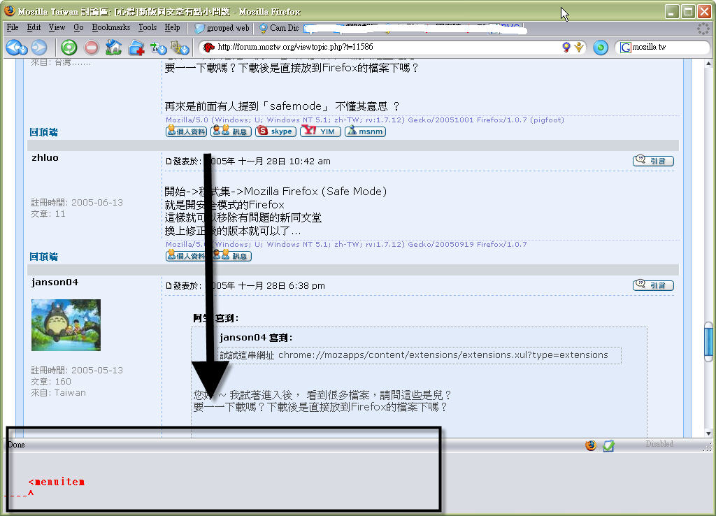Open the Go menu

78,27
